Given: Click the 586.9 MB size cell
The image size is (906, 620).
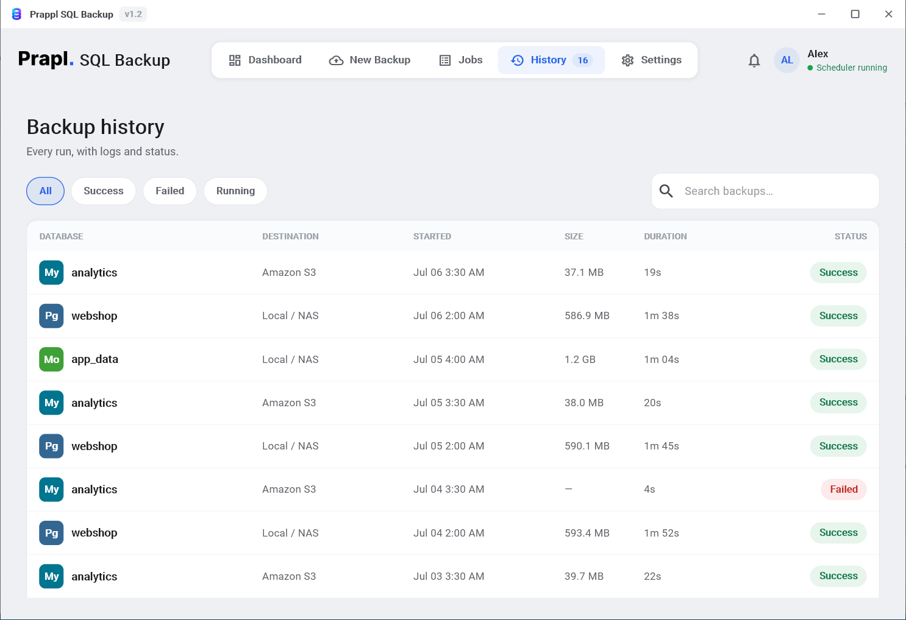Looking at the screenshot, I should click(x=587, y=315).
